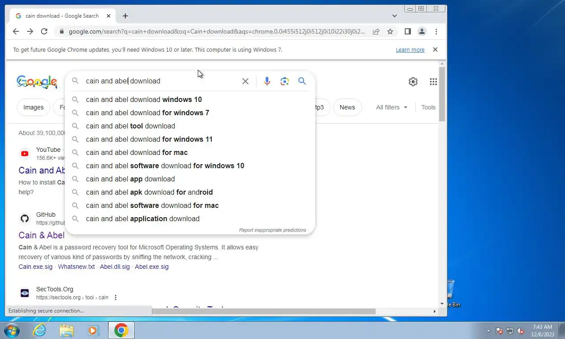Screen dimensions: 565x339
Task: Dismiss the Chrome update notice
Action: pyautogui.click(x=435, y=49)
